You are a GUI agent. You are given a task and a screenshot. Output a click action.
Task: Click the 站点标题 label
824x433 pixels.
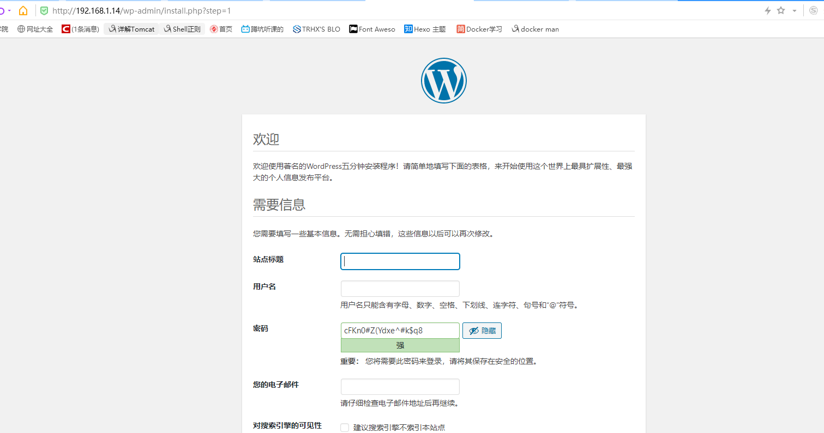point(268,259)
